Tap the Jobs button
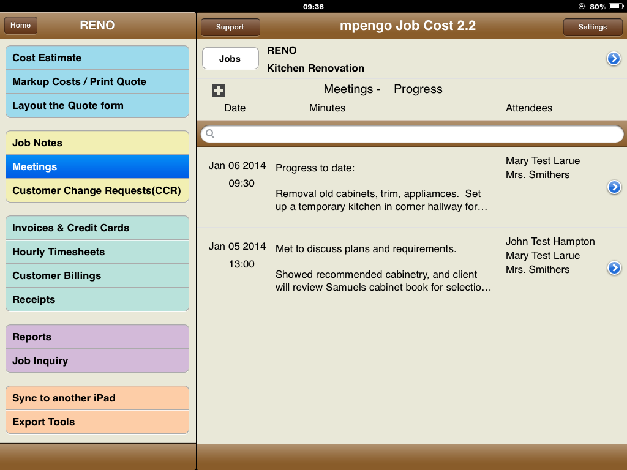This screenshot has width=627, height=470. click(230, 59)
